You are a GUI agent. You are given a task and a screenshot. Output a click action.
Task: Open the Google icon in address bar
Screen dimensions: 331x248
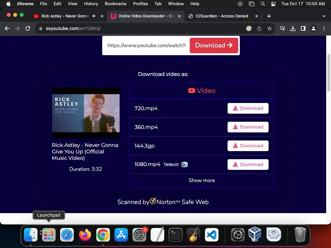coord(249,28)
